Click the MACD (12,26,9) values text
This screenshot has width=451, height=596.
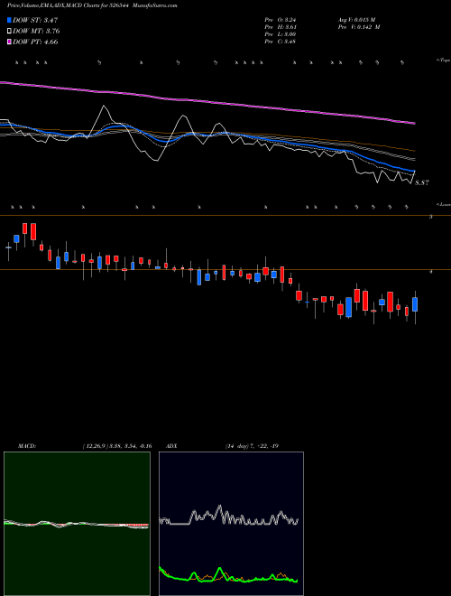tap(117, 446)
